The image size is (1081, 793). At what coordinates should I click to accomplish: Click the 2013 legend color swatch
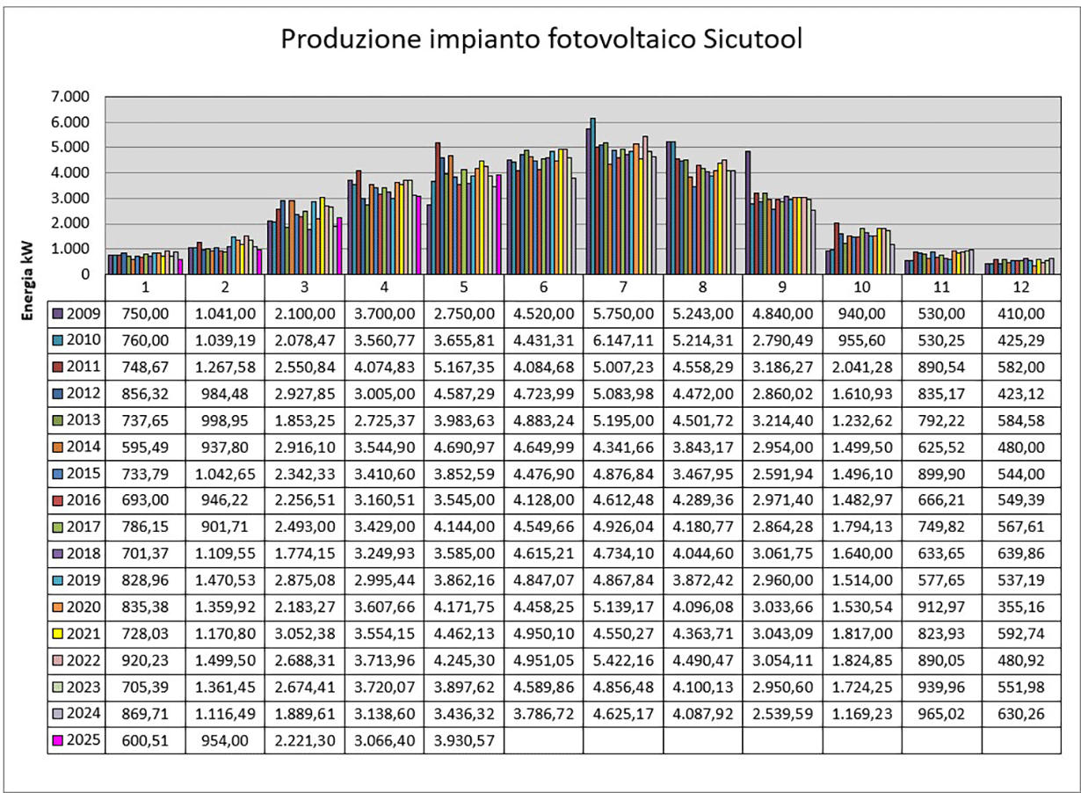point(57,419)
